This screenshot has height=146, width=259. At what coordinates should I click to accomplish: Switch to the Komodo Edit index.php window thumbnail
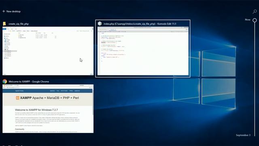(143, 51)
